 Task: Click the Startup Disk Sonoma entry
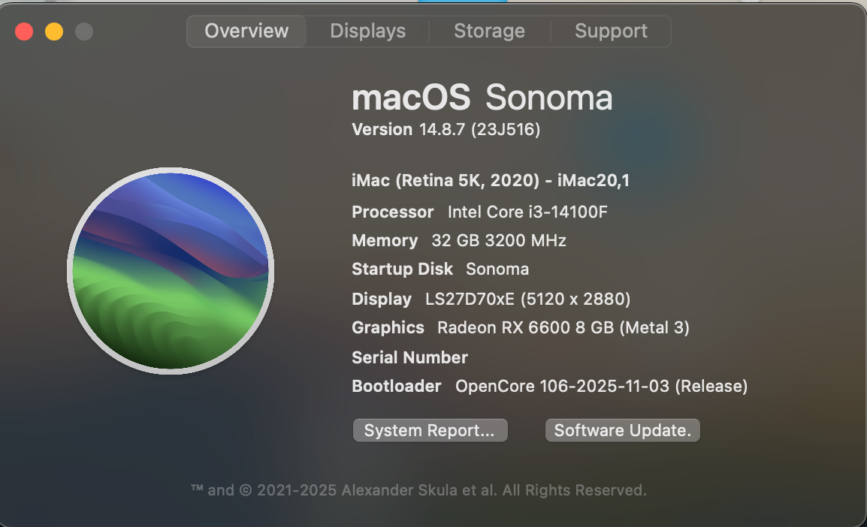[497, 270]
